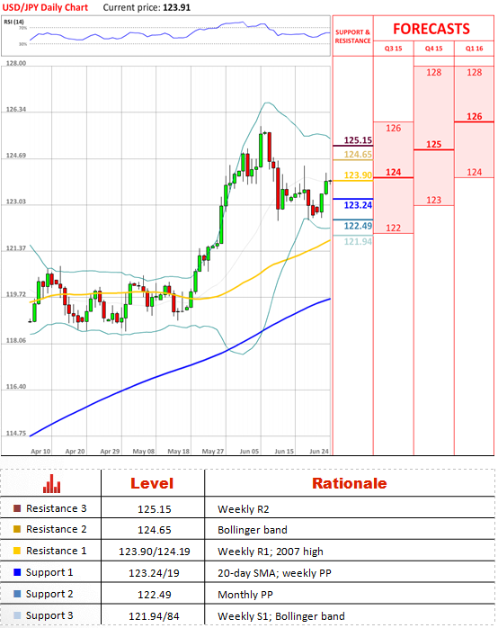The image size is (498, 628).
Task: Select the Q4 15 forecast column header
Action: tap(433, 49)
